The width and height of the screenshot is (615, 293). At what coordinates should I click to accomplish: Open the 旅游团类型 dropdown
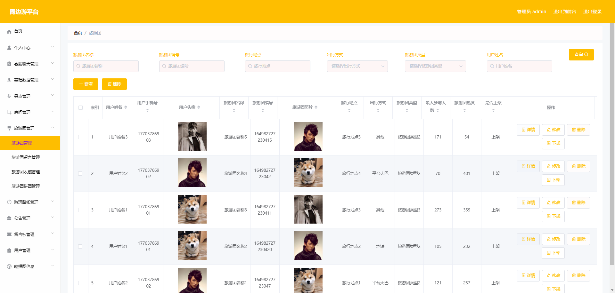(436, 66)
